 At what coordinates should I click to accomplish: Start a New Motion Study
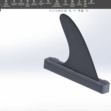coord(28,4)
